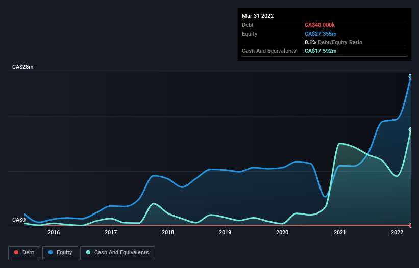Click the blue Equity legend dot
This screenshot has width=419, height=268.
click(51, 252)
